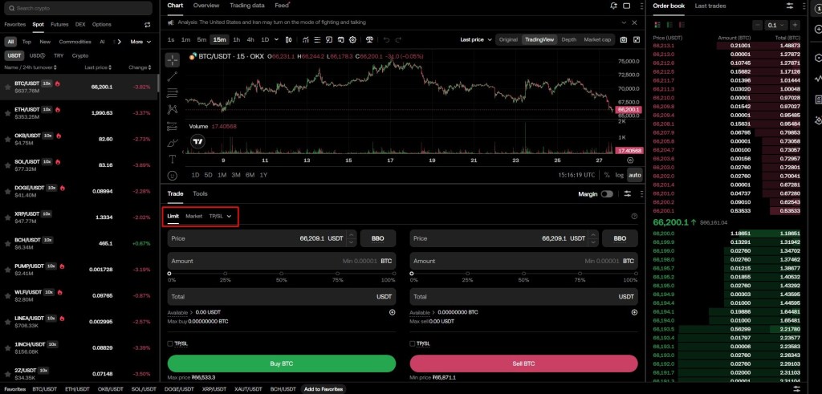Expand the chart to fullscreen

coord(637,40)
